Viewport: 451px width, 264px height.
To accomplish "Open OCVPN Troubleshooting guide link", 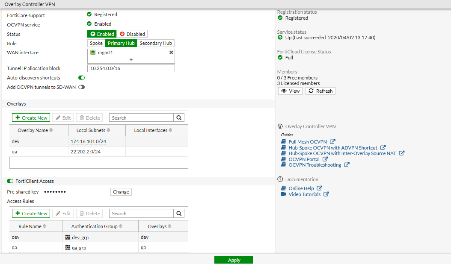I will [x=315, y=165].
